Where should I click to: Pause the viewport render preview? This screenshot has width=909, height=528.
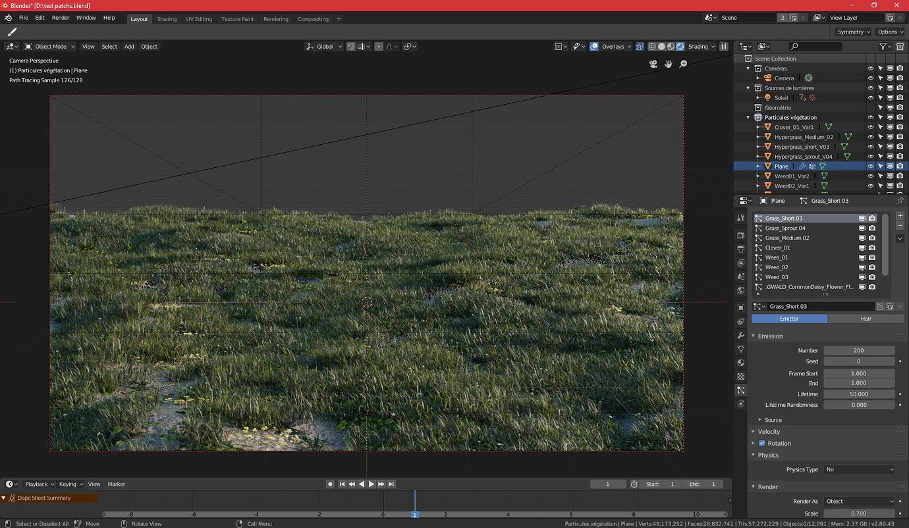pyautogui.click(x=724, y=47)
